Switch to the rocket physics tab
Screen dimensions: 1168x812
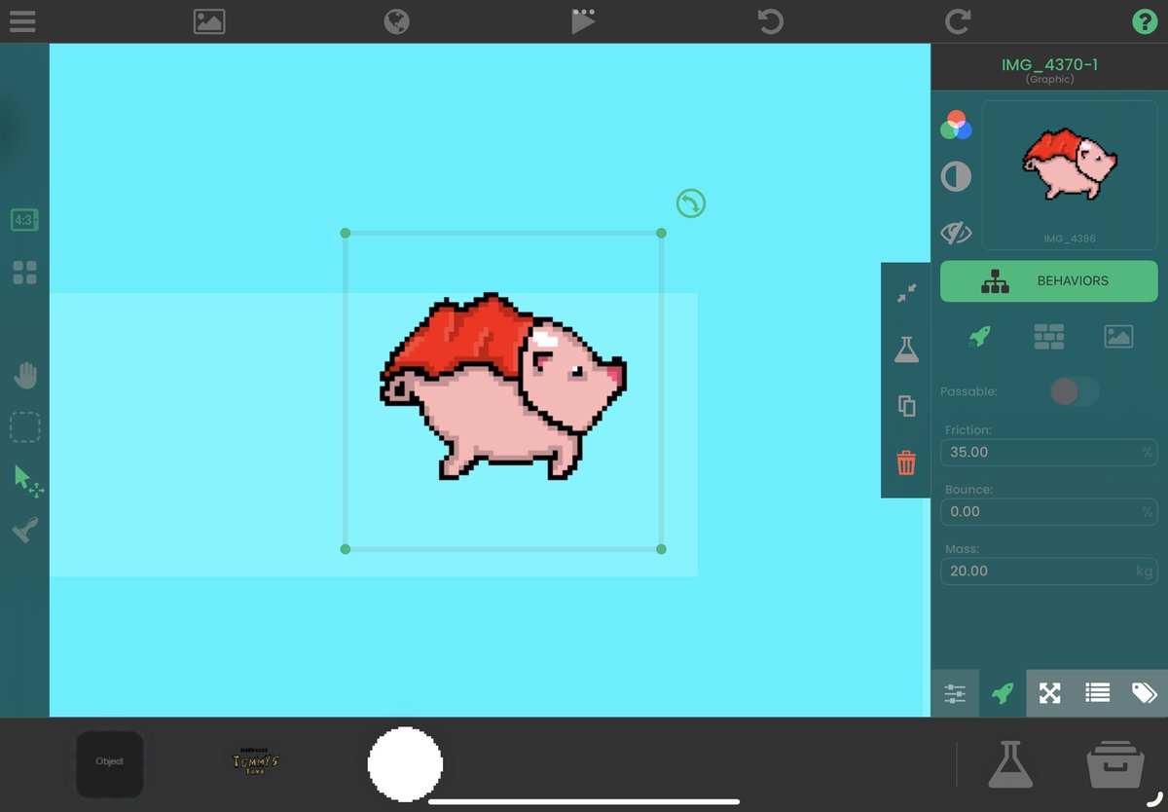click(979, 335)
